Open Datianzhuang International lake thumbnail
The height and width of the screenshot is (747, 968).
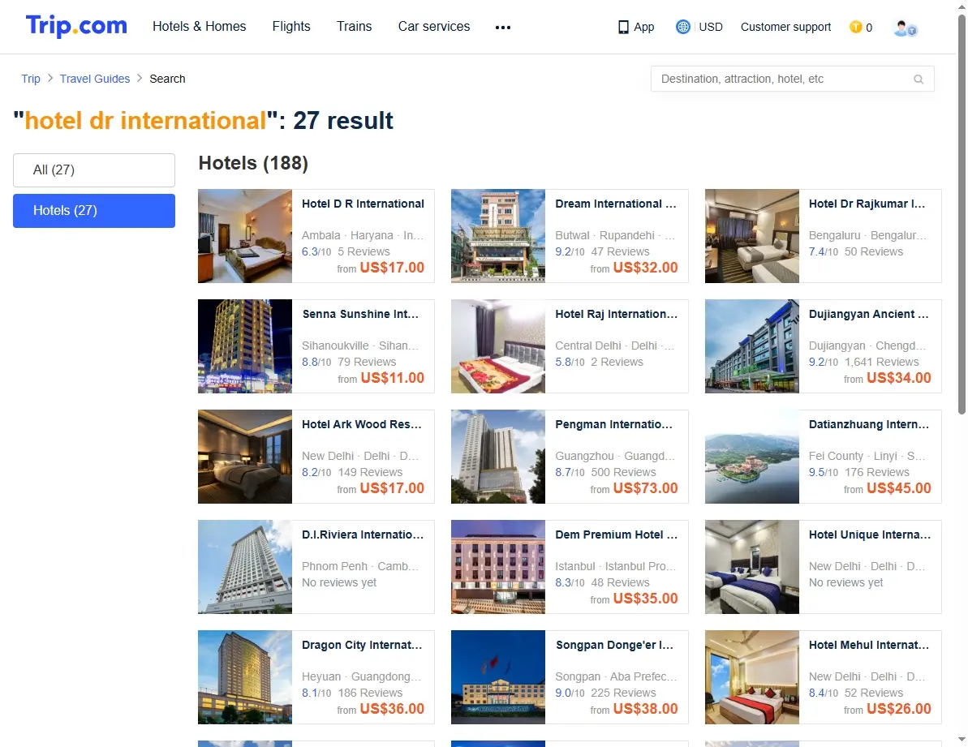tap(752, 457)
